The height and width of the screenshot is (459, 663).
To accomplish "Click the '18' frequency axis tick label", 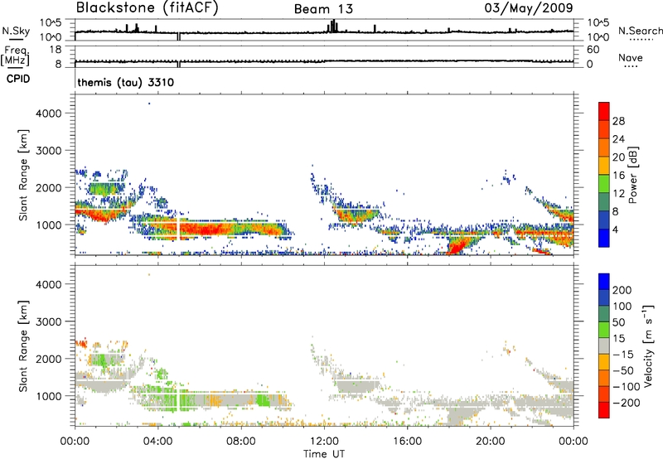I will click(x=56, y=50).
